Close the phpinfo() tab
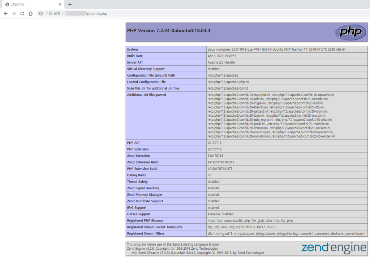 pyautogui.click(x=60, y=4)
